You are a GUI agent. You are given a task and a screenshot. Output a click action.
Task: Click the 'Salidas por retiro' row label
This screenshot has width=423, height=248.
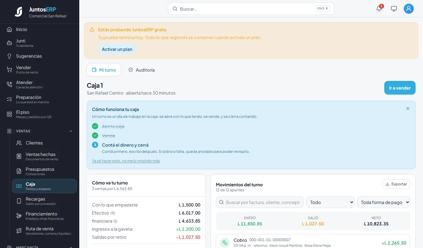point(109,237)
